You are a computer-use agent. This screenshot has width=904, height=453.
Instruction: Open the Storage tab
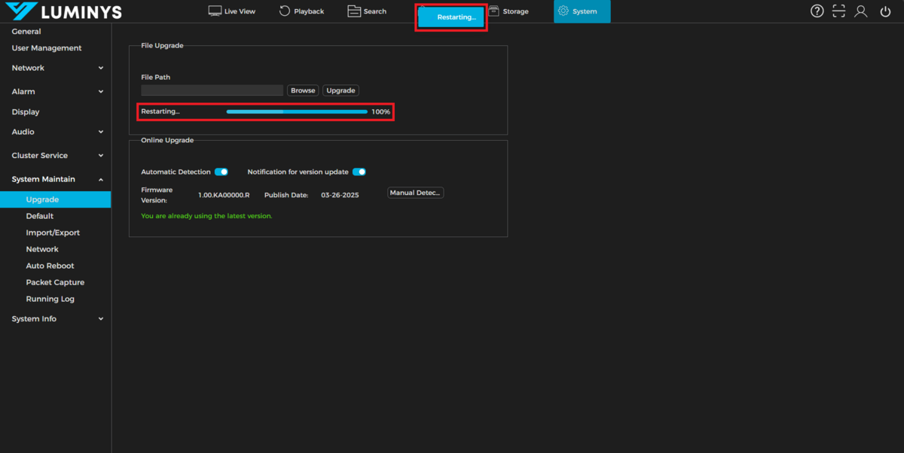(515, 11)
